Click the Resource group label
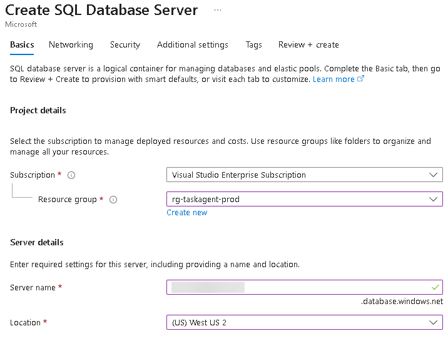Image resolution: width=448 pixels, height=341 pixels. point(68,200)
